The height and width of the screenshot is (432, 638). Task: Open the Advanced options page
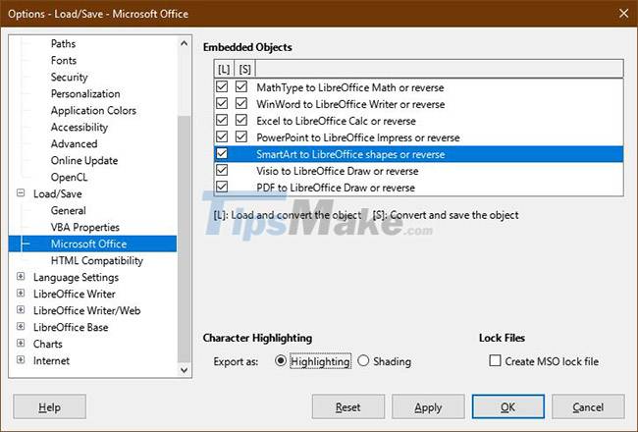74,143
